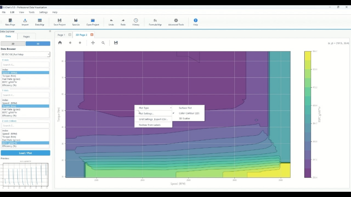Select the pan (move) plot tool
This screenshot has width=351, height=197.
point(93,43)
